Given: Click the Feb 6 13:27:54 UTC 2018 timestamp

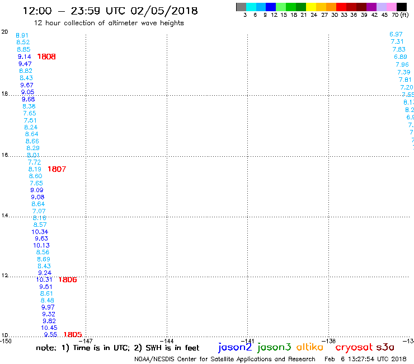Looking at the screenshot, I should click(x=365, y=359).
